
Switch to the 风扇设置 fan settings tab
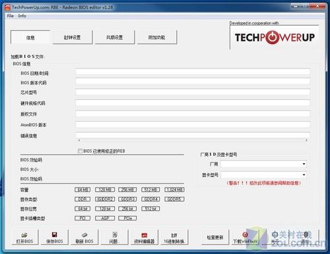point(115,38)
